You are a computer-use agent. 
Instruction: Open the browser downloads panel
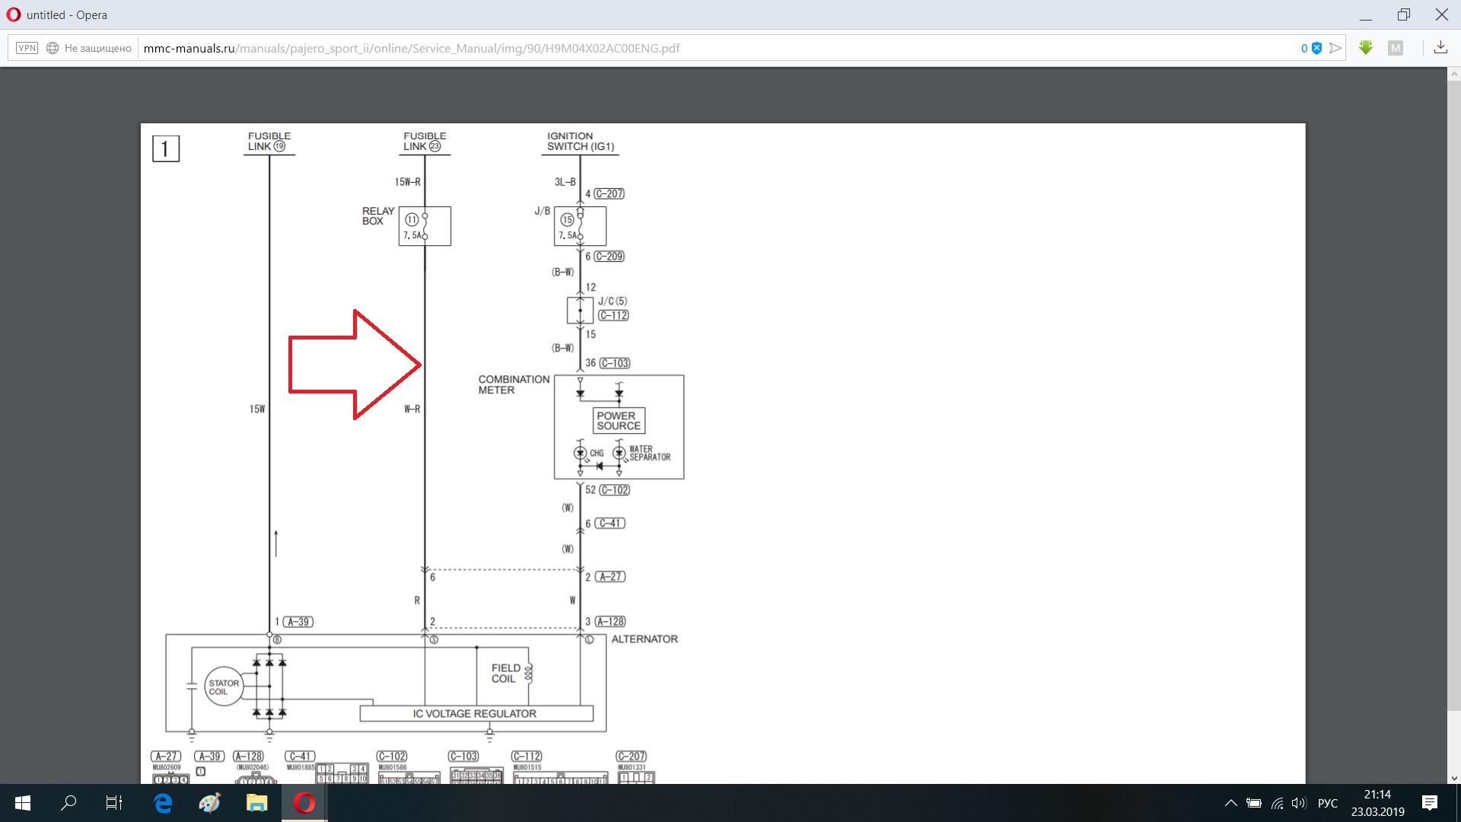click(1440, 48)
